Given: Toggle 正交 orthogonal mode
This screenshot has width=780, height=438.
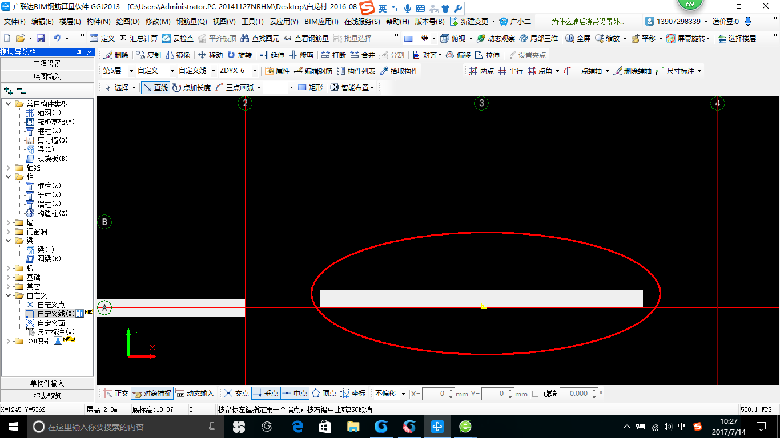Looking at the screenshot, I should click(116, 394).
